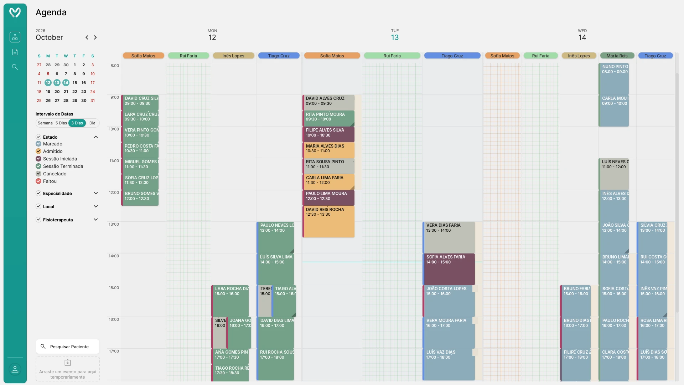Open SOFIA ALVES FARIA 14:00 appointment
The height and width of the screenshot is (385, 684).
tap(449, 269)
